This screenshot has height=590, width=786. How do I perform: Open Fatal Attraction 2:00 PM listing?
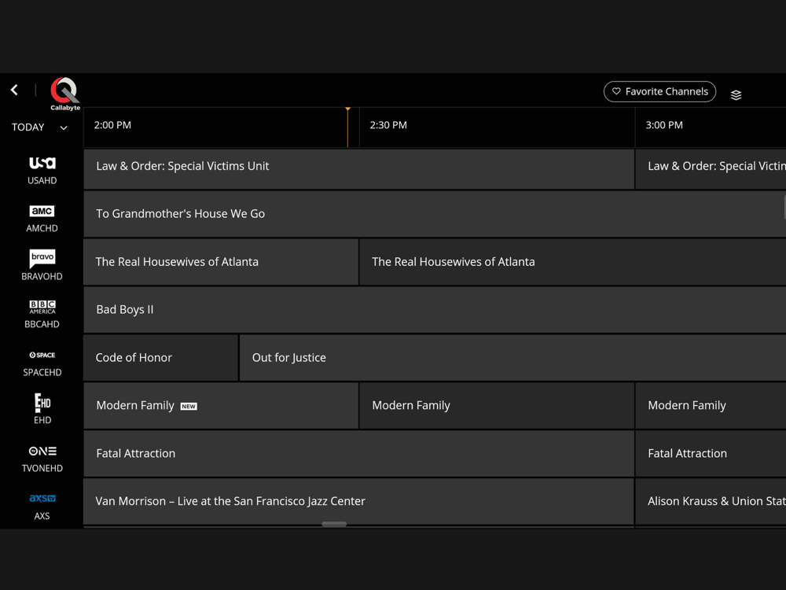[359, 454]
